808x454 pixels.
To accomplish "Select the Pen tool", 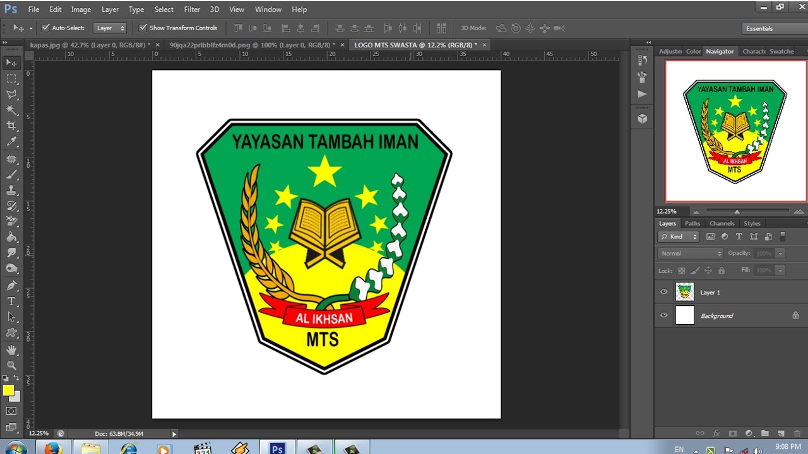I will click(x=11, y=286).
